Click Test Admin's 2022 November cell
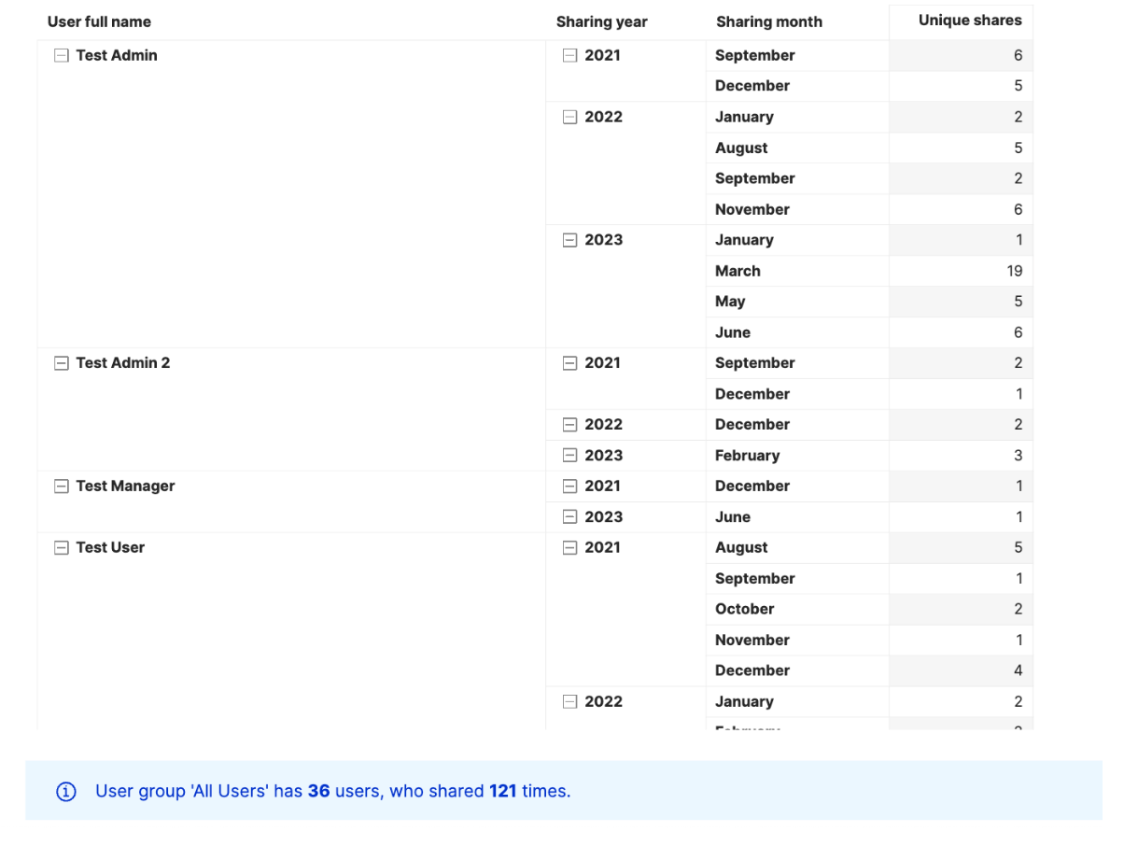This screenshot has height=846, width=1124. coord(797,209)
